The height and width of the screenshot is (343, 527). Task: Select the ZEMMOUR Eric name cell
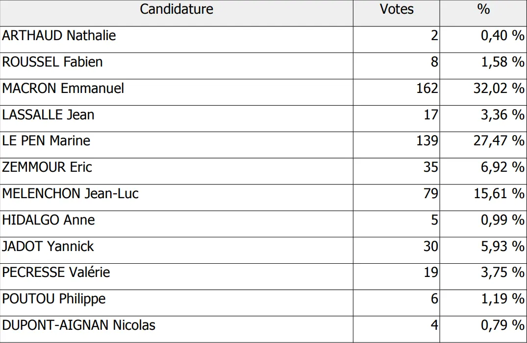tap(47, 167)
